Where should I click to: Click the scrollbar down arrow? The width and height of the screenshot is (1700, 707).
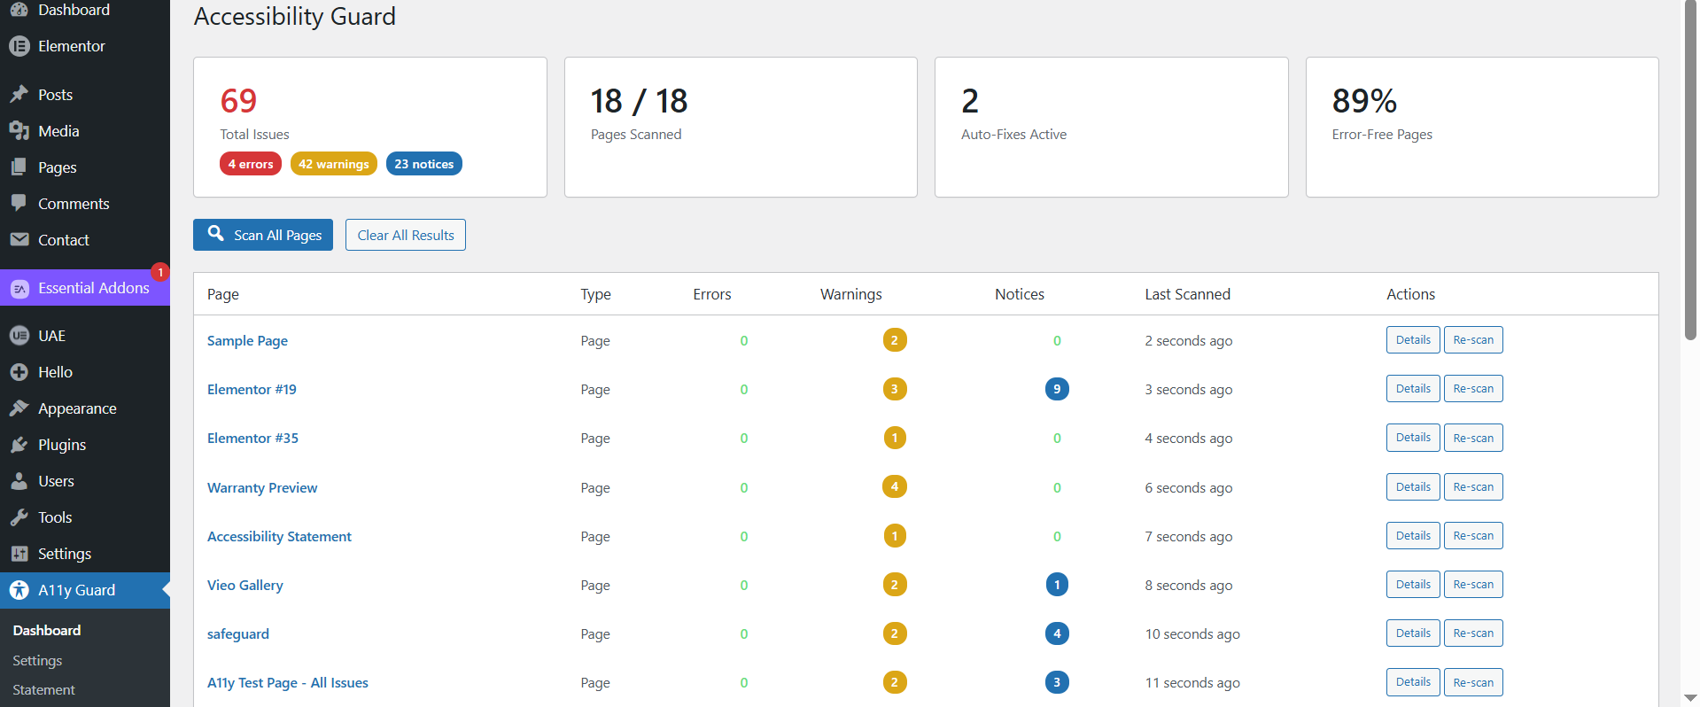(1690, 698)
